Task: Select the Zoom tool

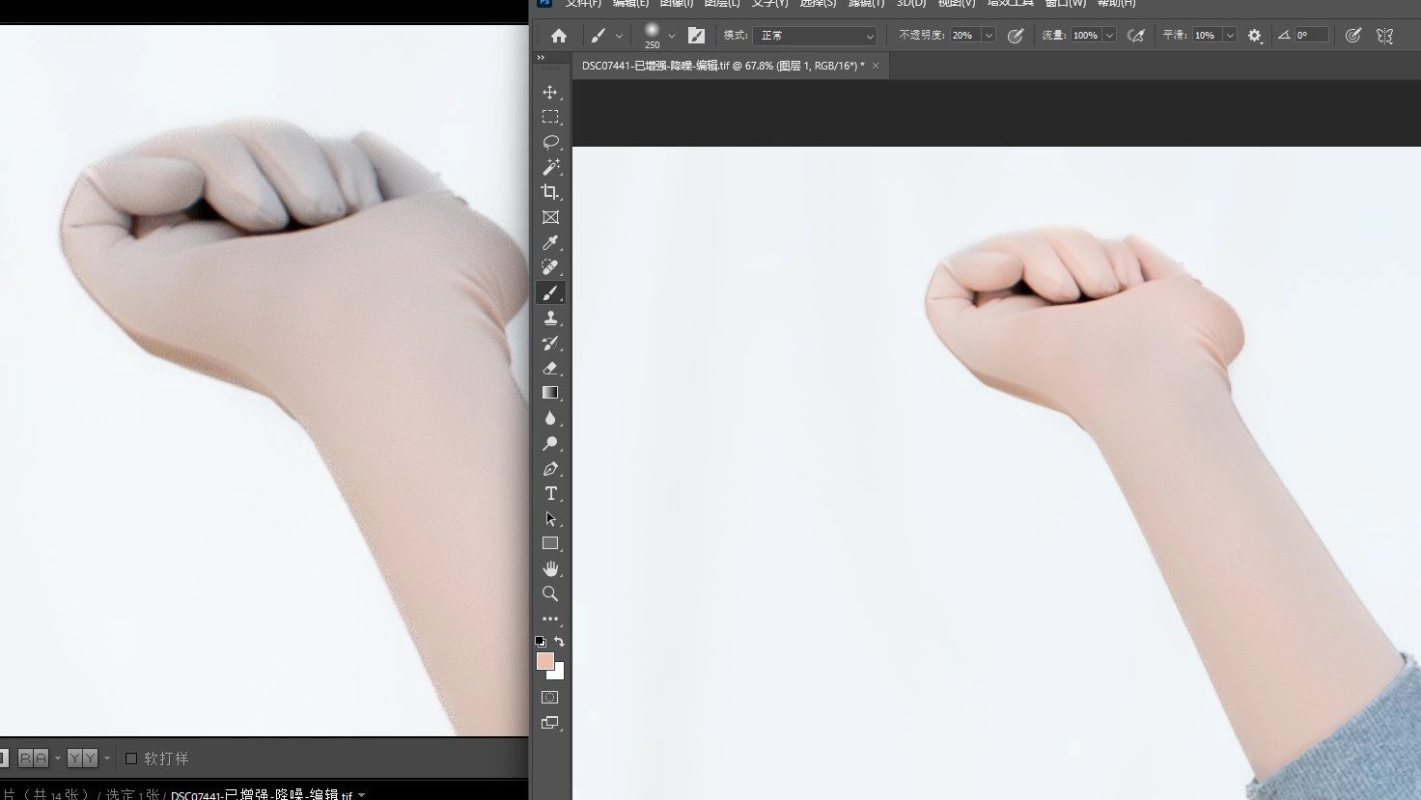Action: [x=550, y=593]
